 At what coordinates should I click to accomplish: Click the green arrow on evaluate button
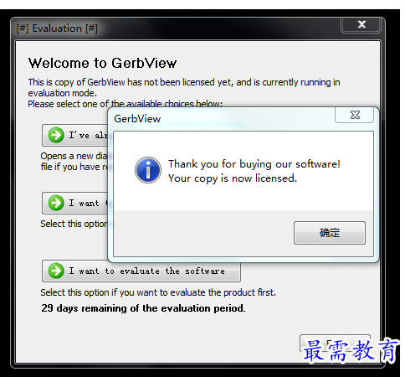point(56,271)
